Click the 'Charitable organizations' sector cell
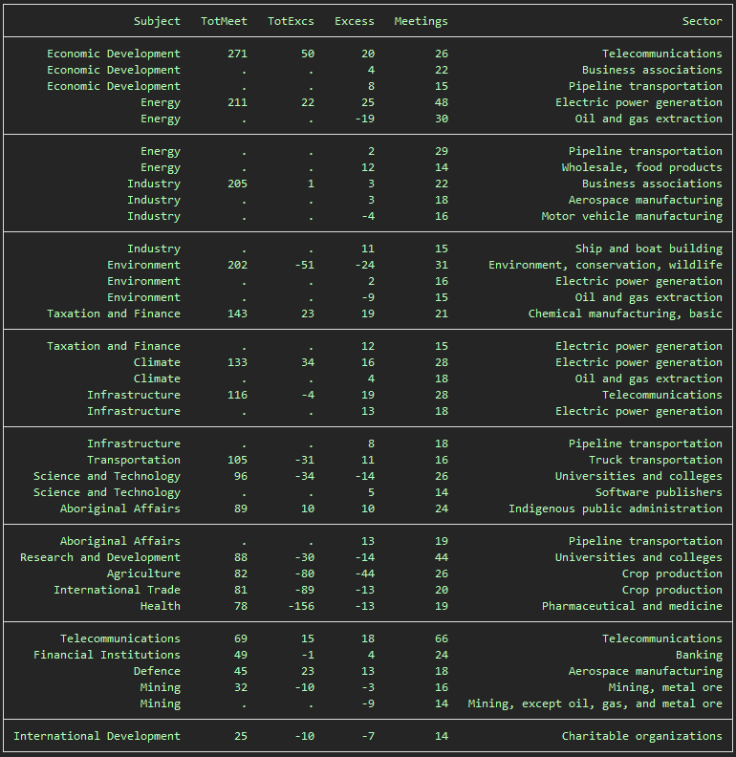 tap(641, 736)
